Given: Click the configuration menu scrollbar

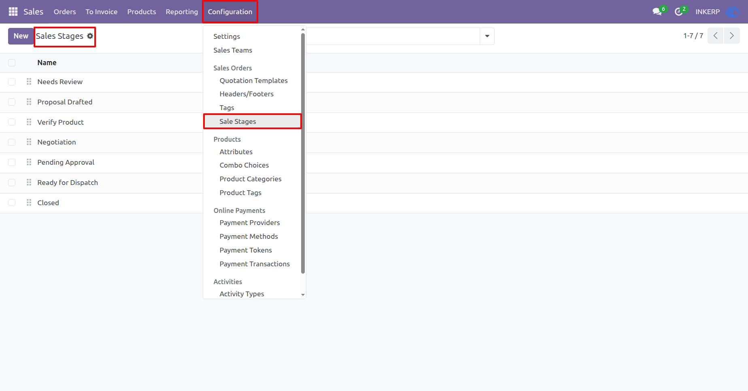Looking at the screenshot, I should click(x=303, y=154).
